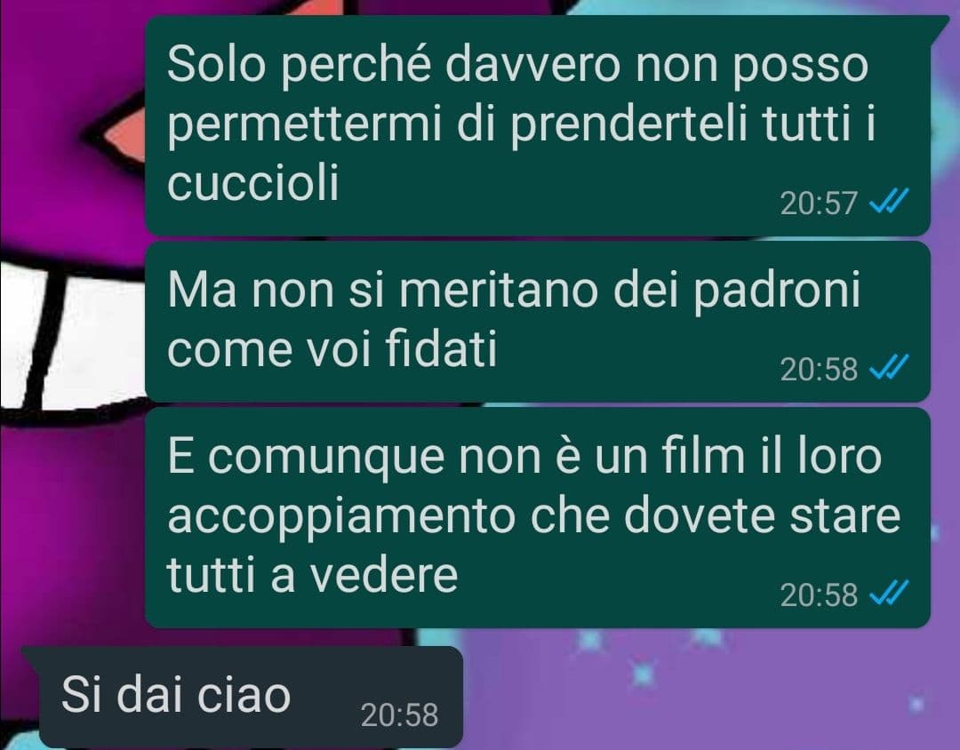The image size is (960, 750).
Task: Select the "Ma non si meritano" message bubble
Action: click(x=538, y=322)
